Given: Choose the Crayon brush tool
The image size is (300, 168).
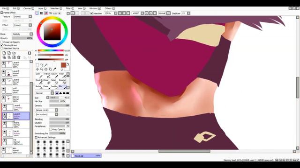Looking at the screenshot, I should click(54, 76).
